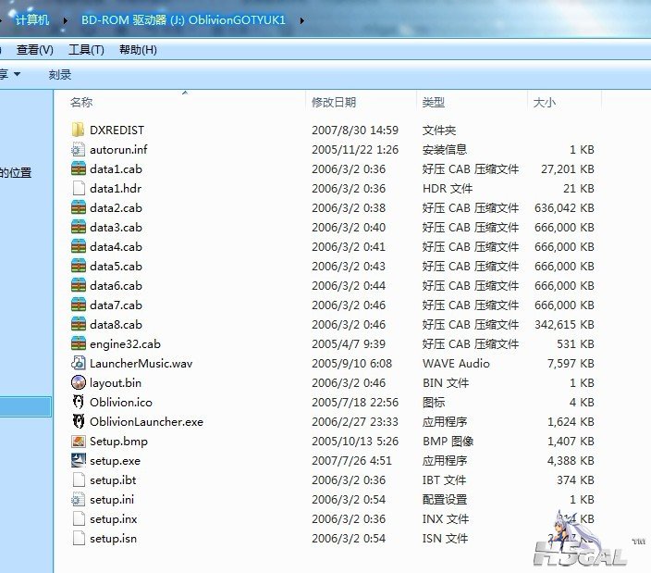This screenshot has width=651, height=573.
Task: Click type 配置设置 of setup.ini
Action: pos(445,500)
